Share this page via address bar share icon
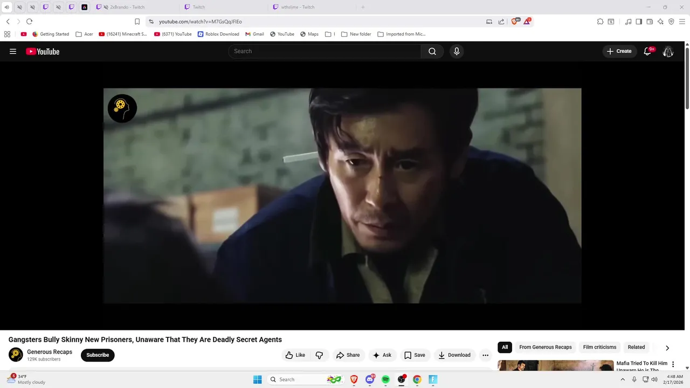The image size is (690, 388). pos(501,22)
